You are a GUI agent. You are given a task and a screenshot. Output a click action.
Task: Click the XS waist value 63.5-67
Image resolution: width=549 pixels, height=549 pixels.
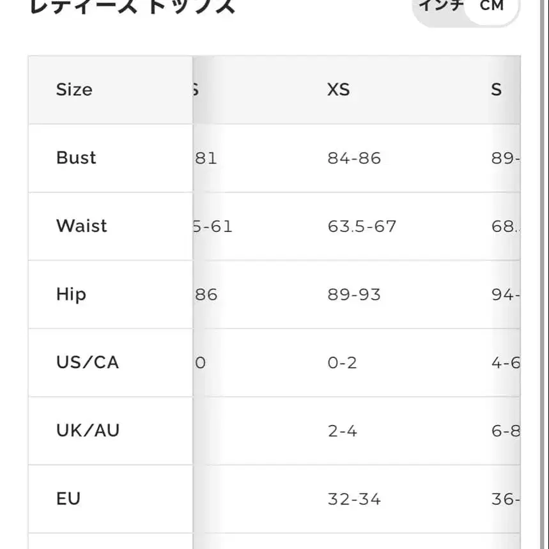(362, 226)
